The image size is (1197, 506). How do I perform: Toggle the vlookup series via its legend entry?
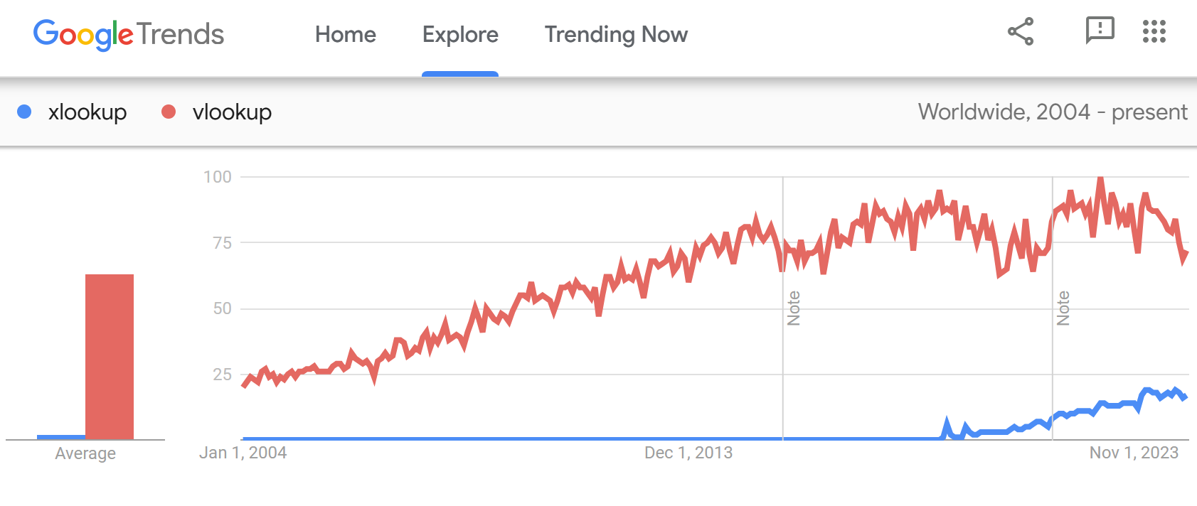217,112
